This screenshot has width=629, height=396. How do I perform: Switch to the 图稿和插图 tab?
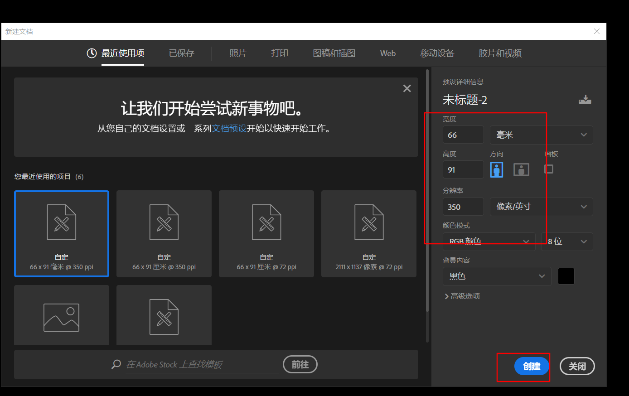click(x=334, y=53)
